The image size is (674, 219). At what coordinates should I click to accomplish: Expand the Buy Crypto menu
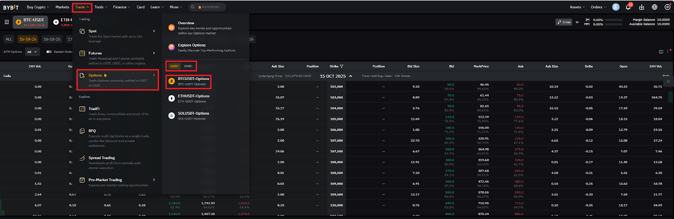(x=38, y=7)
